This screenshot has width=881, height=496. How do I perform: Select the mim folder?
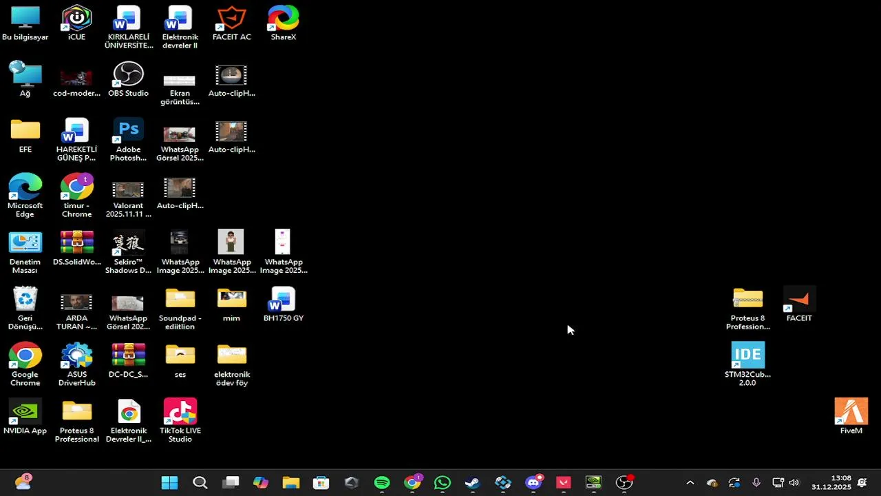point(232,305)
